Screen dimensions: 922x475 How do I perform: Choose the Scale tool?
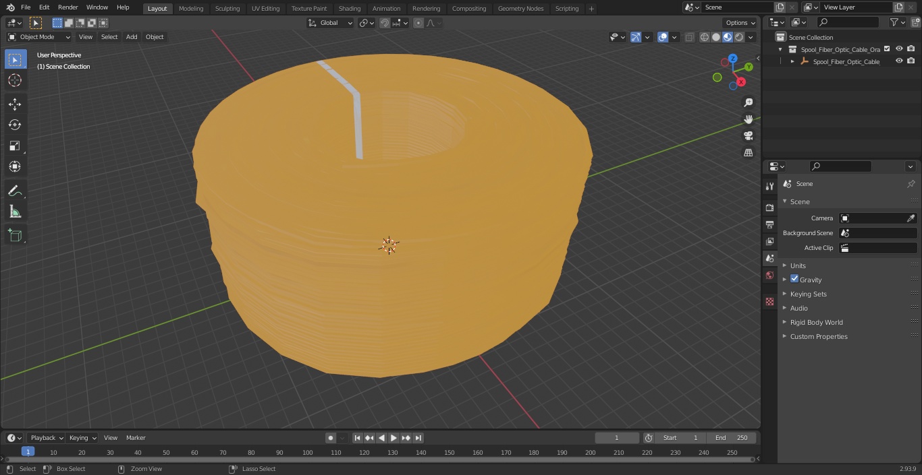pyautogui.click(x=15, y=146)
